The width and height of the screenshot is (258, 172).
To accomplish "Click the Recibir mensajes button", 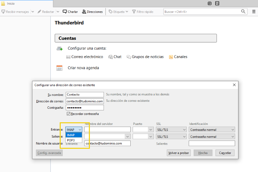I will click(15, 12).
